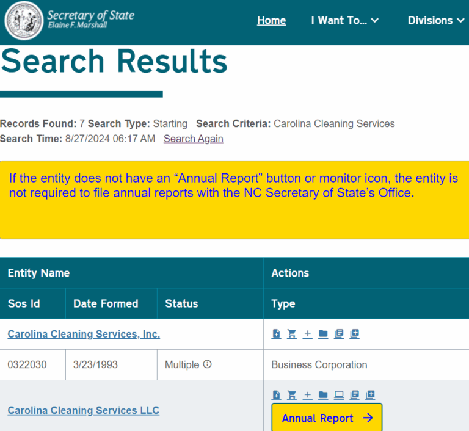This screenshot has width=469, height=431.
Task: Open the Carolina Cleaning Services, Inc. entity link
Action: point(84,334)
